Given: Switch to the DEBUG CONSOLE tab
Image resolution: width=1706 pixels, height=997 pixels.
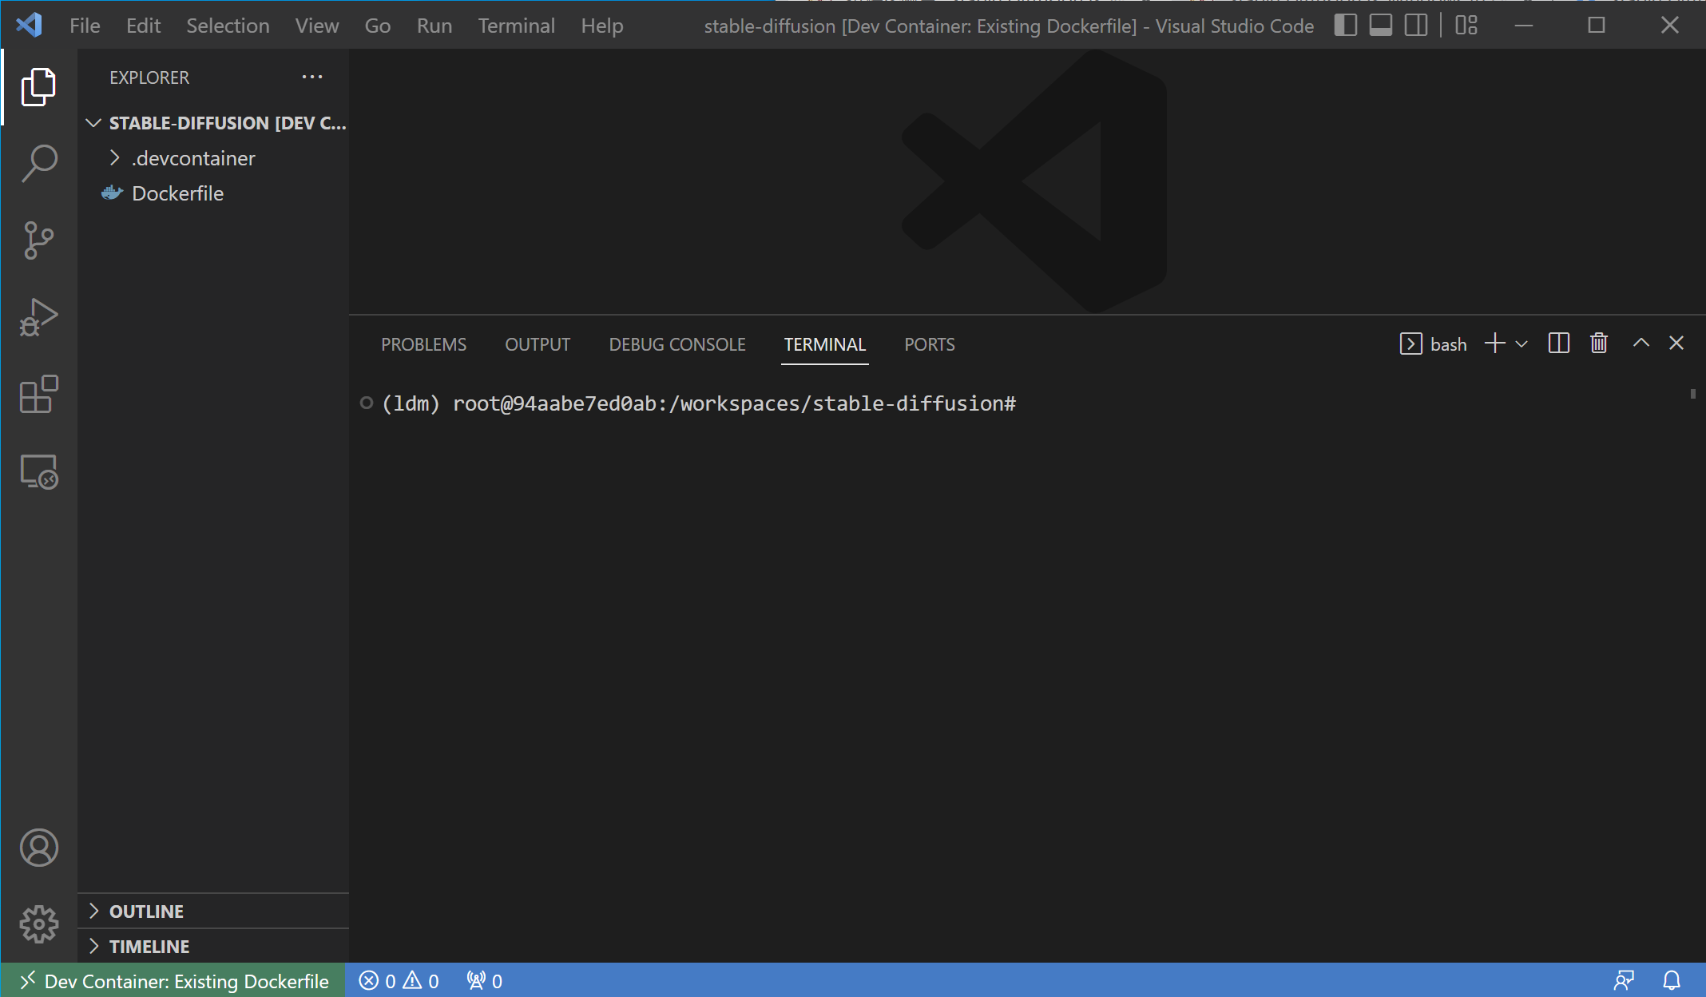Looking at the screenshot, I should click(676, 344).
